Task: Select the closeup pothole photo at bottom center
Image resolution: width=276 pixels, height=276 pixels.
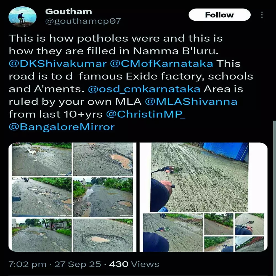Action: click(x=103, y=235)
